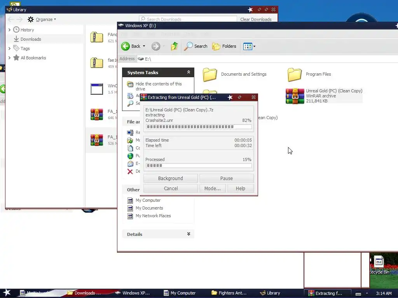
Task: Click the My Computer icon in Other Places
Action: click(130, 201)
